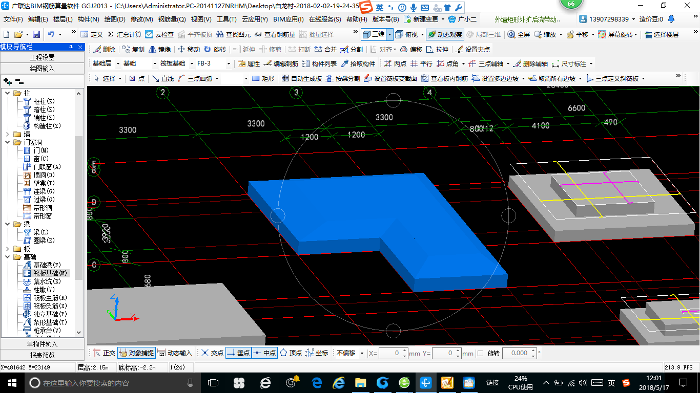This screenshot has height=393, width=700.
Task: Open 构件列表 component list
Action: pyautogui.click(x=319, y=64)
